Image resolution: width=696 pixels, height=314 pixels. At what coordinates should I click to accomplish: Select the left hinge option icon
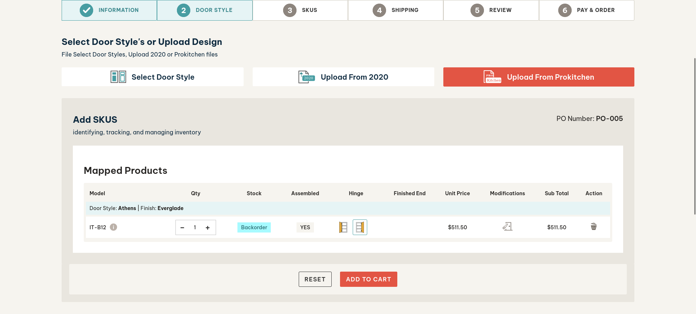coord(343,227)
